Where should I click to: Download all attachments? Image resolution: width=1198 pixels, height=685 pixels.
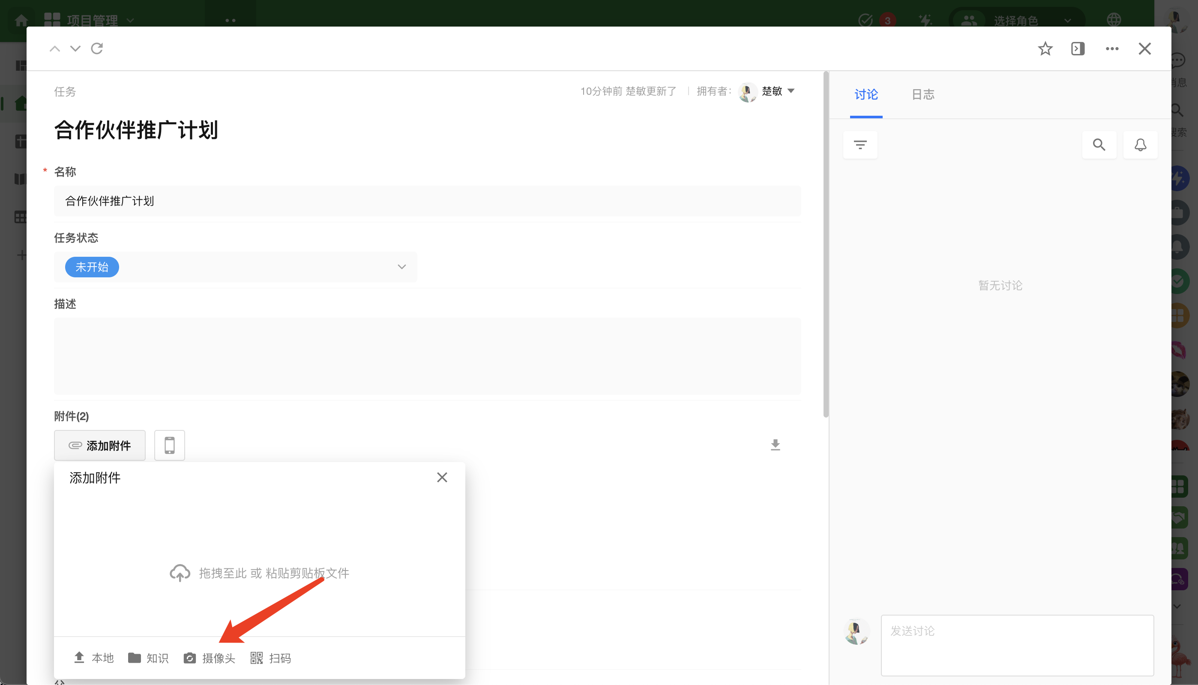(775, 445)
